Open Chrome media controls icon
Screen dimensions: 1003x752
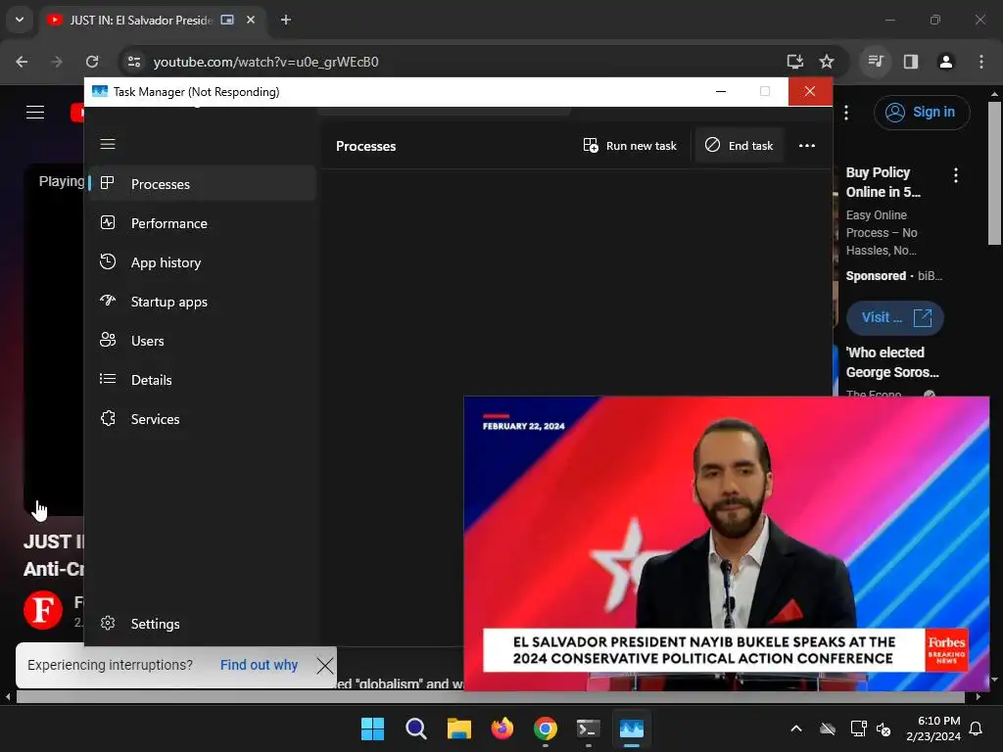(875, 62)
